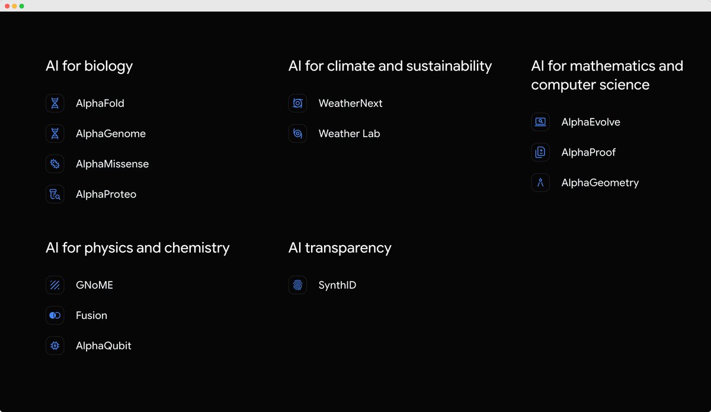
Task: Click the AlphaGeometry compass icon
Action: [540, 182]
